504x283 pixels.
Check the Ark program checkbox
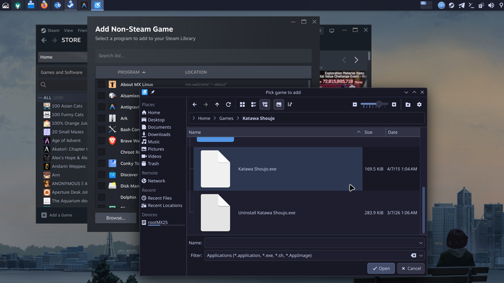tap(101, 118)
